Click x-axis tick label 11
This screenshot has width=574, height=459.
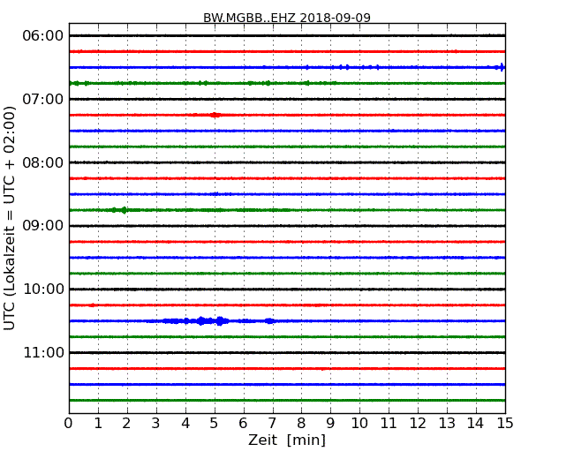[x=389, y=423]
